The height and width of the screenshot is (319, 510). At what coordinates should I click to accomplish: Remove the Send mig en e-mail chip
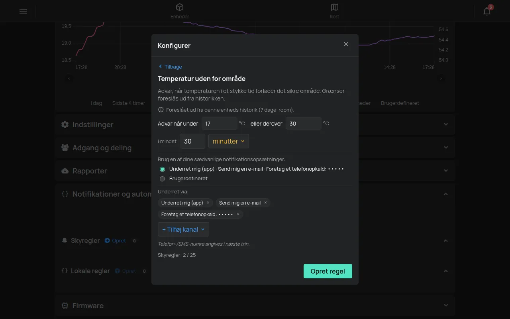[265, 203]
